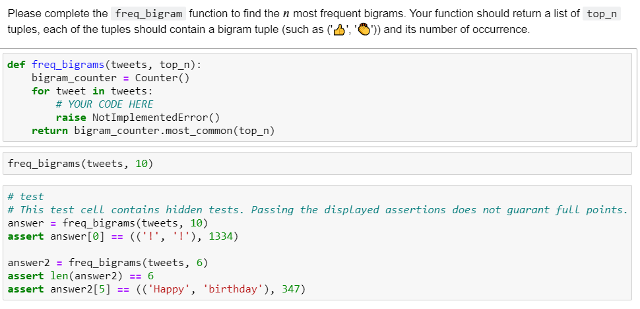Click the freq_bigrams(tweets, 10) code cell
This screenshot has height=309, width=640.
click(317, 164)
